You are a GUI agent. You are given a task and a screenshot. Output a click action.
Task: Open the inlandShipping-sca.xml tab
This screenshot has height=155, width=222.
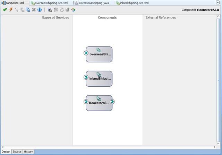pos(133,3)
